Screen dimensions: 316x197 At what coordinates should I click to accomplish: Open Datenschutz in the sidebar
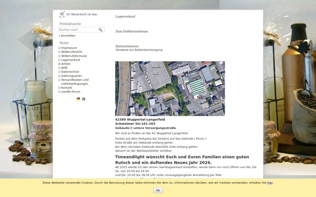[x=70, y=71]
